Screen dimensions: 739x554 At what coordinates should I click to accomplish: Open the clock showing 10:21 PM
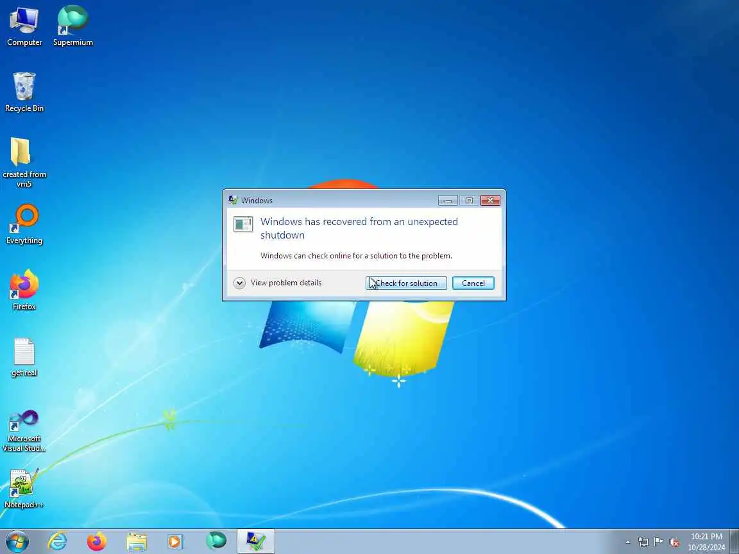706,542
